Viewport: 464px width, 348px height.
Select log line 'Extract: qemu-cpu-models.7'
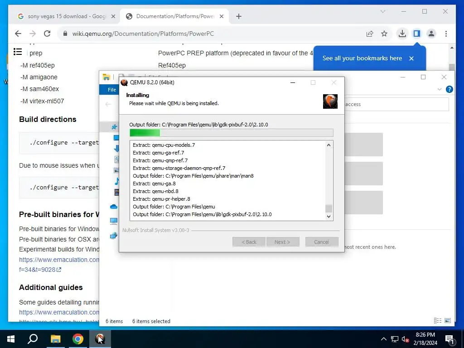pyautogui.click(x=164, y=145)
